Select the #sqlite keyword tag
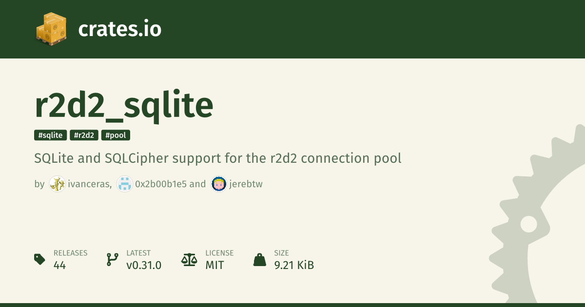Viewport: 585px width, 307px height. 51,135
